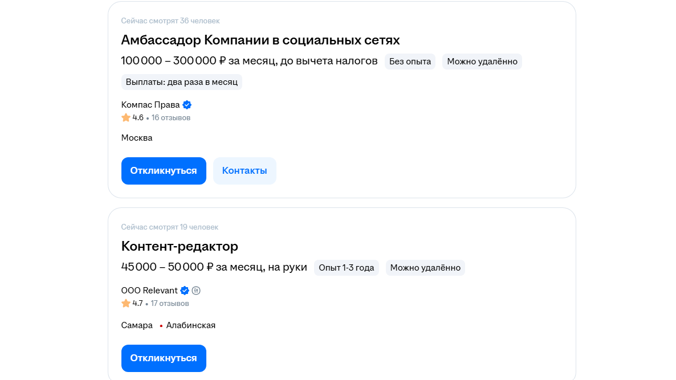676x380 pixels.
Task: Click verified badge next to ООО Relevant
Action: coord(185,291)
